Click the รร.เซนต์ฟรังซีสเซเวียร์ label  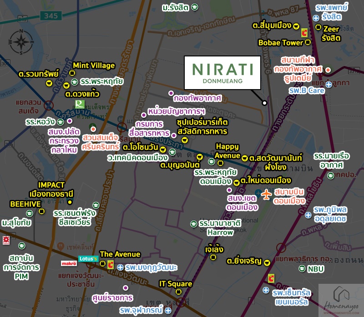[x=74, y=218]
